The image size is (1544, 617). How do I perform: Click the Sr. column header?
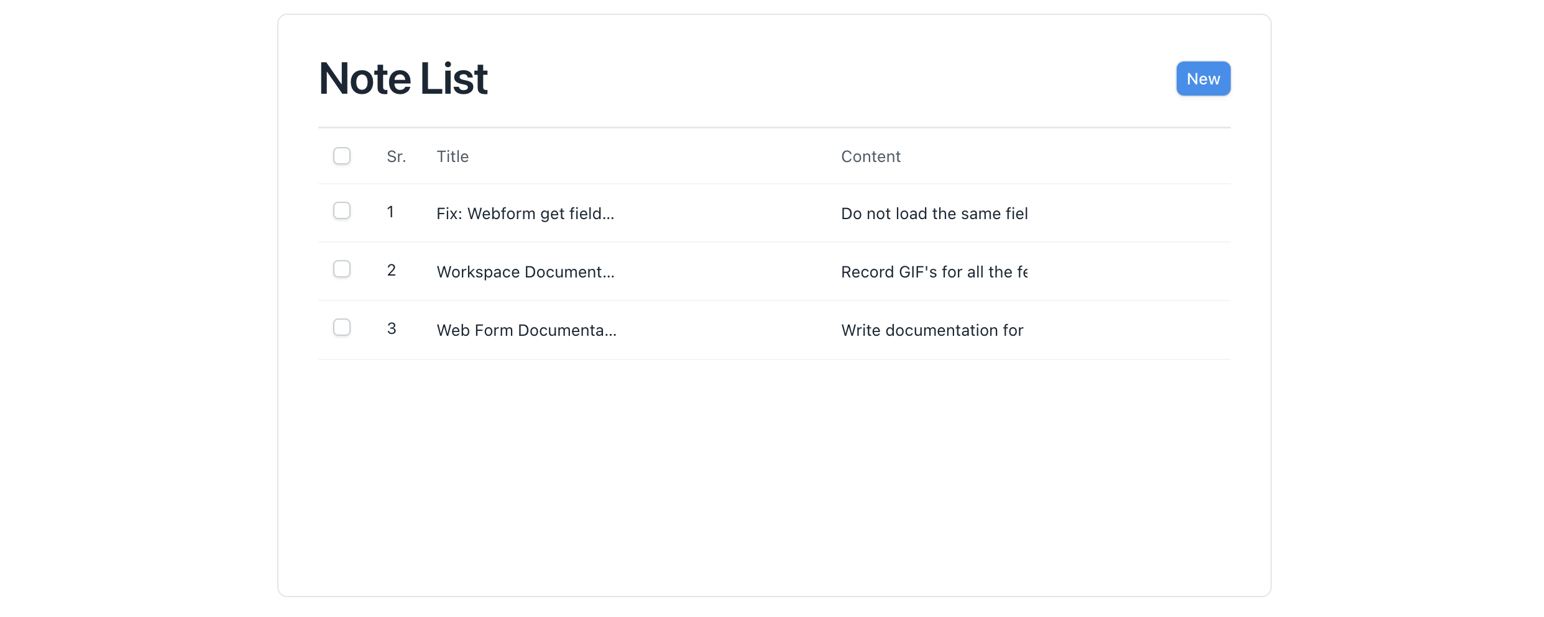396,156
